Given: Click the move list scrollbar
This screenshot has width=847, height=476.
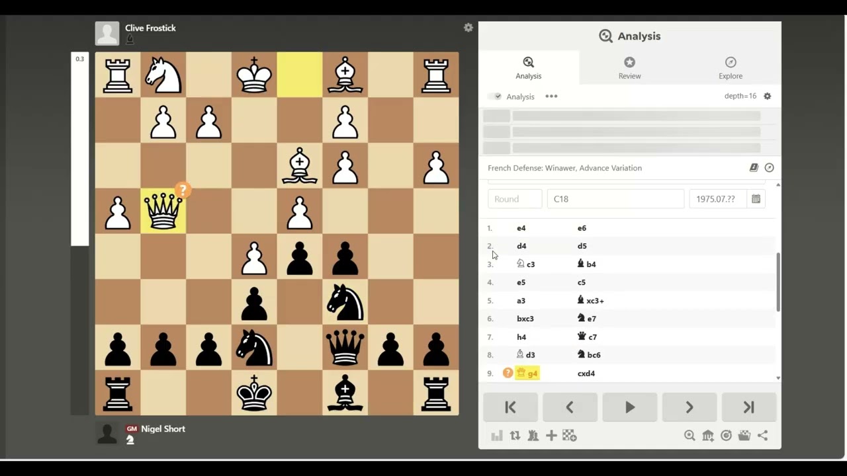Looking at the screenshot, I should click(778, 282).
